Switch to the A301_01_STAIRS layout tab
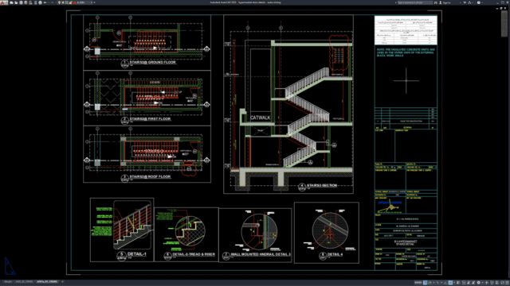This screenshot has height=286, width=510. 24,282
